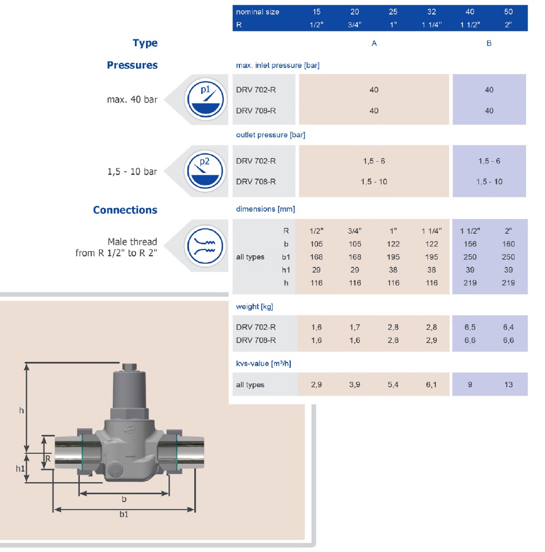Click the adjustment cap atop the valve
The image size is (545, 552).
click(x=129, y=368)
